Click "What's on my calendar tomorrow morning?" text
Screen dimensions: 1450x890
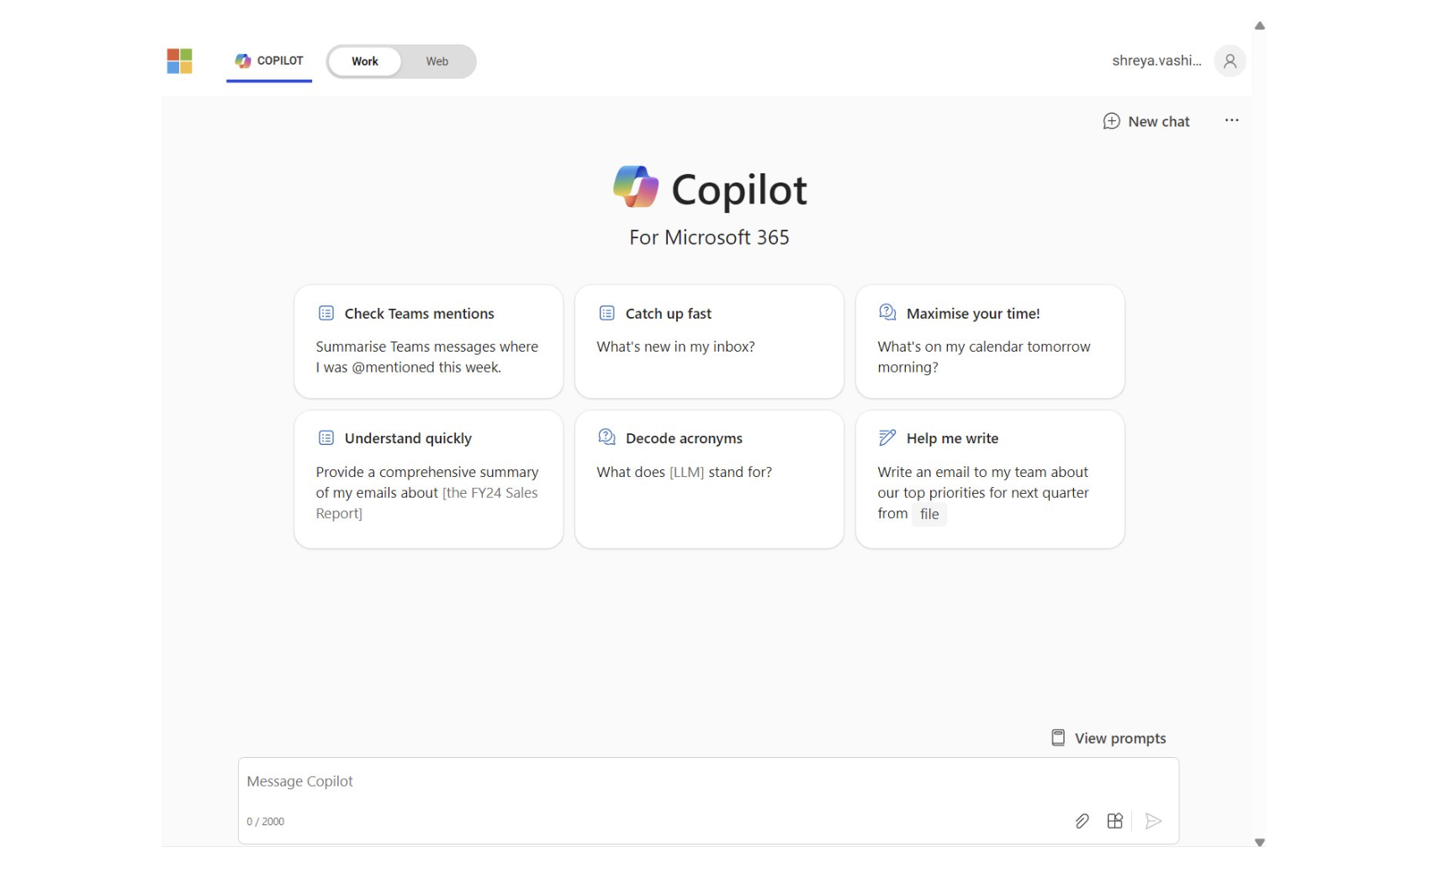point(983,357)
